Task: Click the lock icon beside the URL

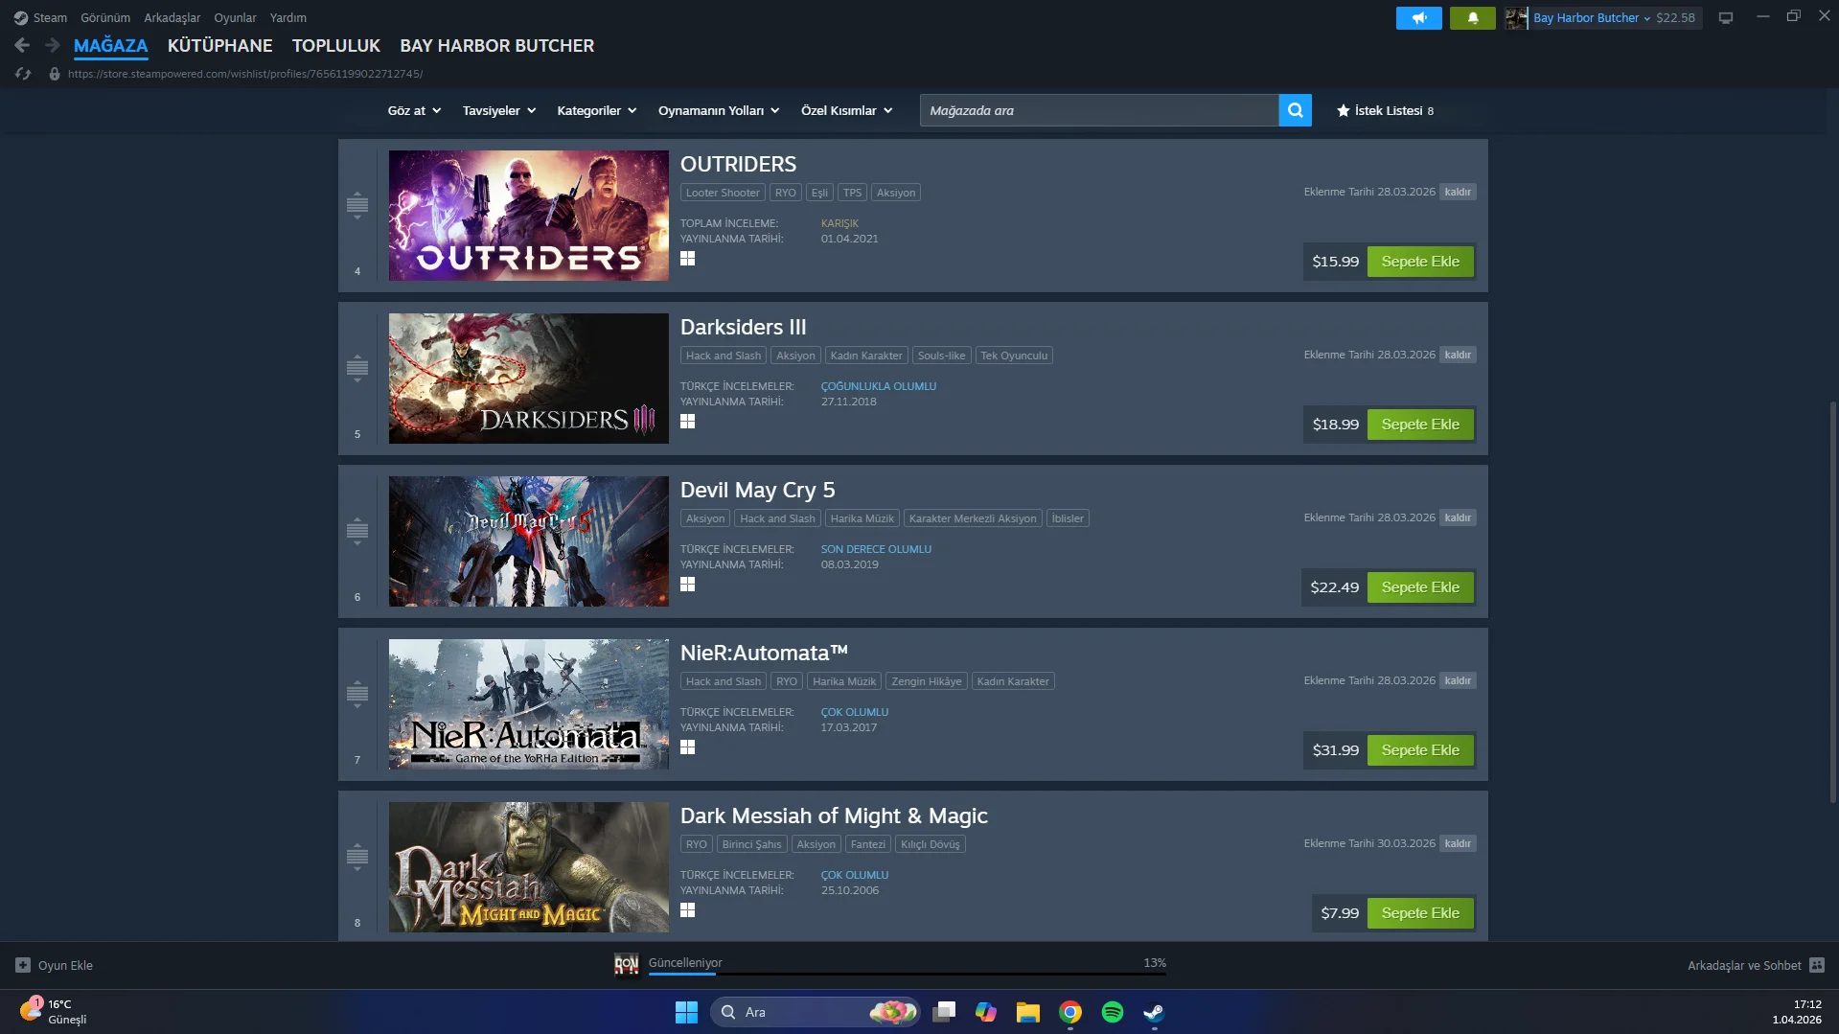Action: (55, 74)
